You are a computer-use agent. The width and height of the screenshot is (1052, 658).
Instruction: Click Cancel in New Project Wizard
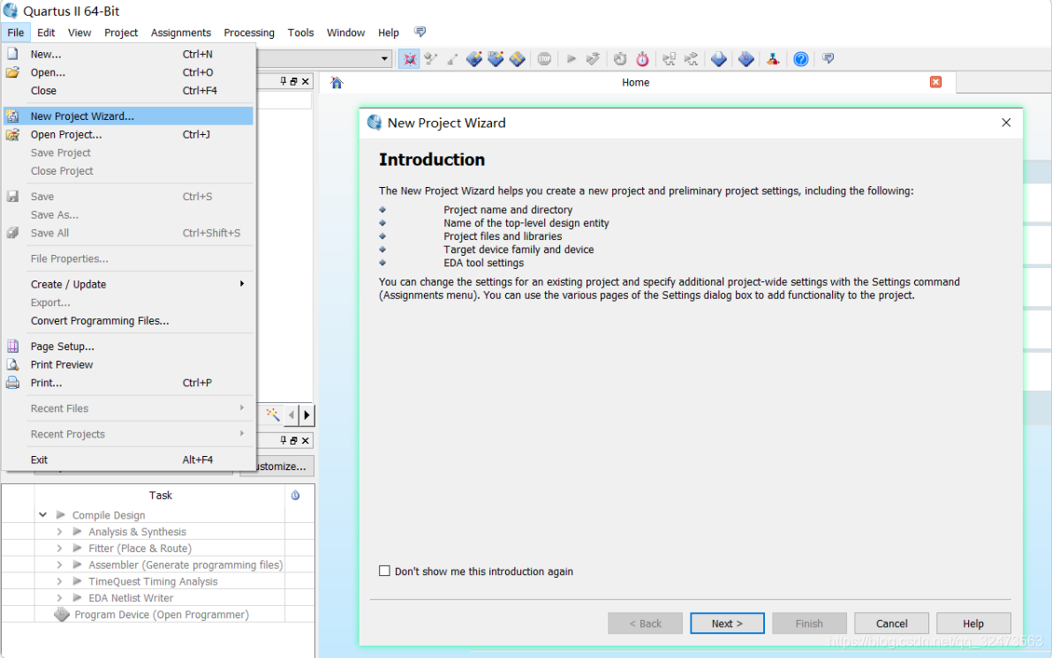pos(891,623)
